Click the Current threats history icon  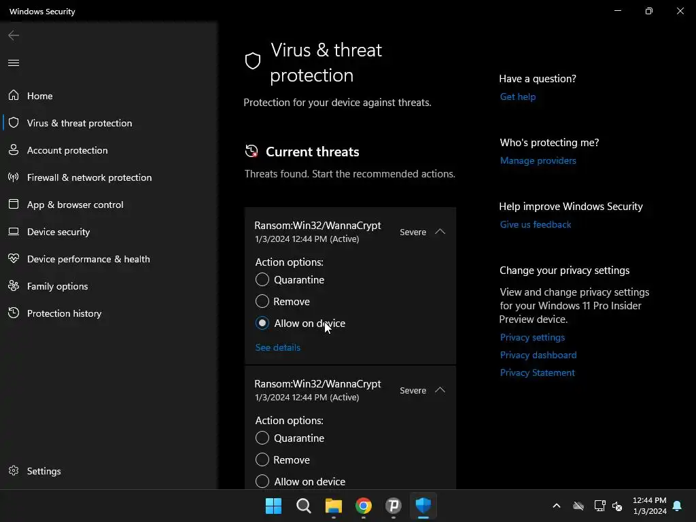tap(251, 152)
